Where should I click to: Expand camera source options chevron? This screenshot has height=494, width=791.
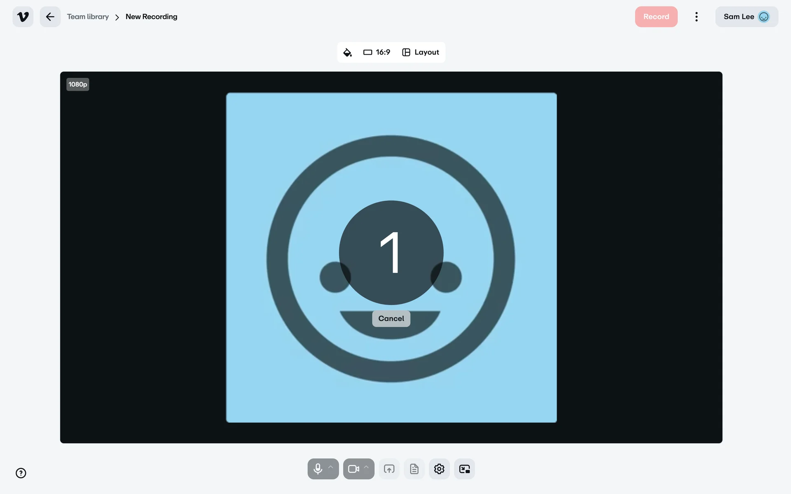click(x=366, y=467)
